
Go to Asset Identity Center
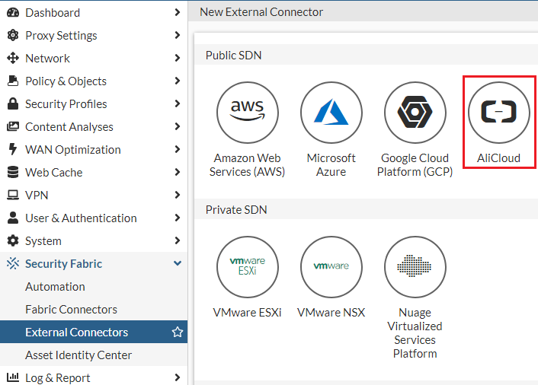tap(78, 355)
